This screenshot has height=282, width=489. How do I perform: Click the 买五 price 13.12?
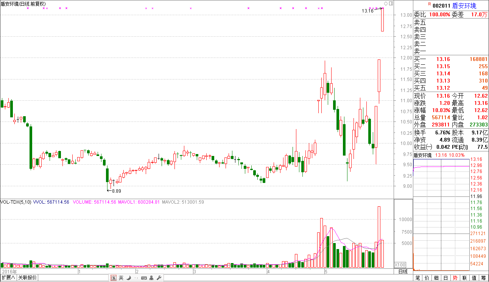tap(443, 88)
